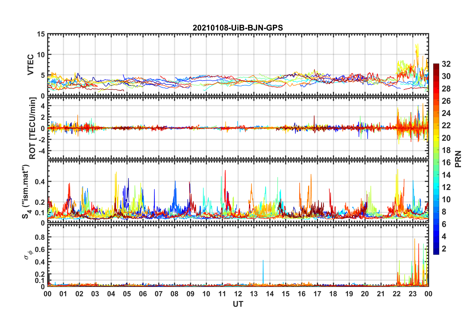Select hour 22 tick on the UT axis
The width and height of the screenshot is (476, 318).
point(396,294)
